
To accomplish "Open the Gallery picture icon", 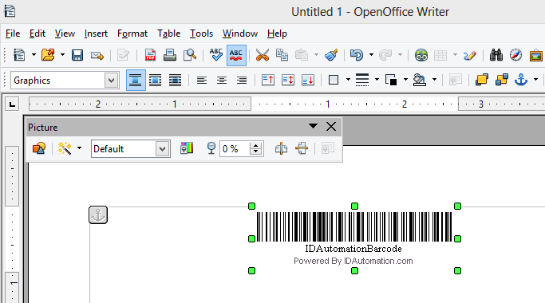I will point(536,55).
